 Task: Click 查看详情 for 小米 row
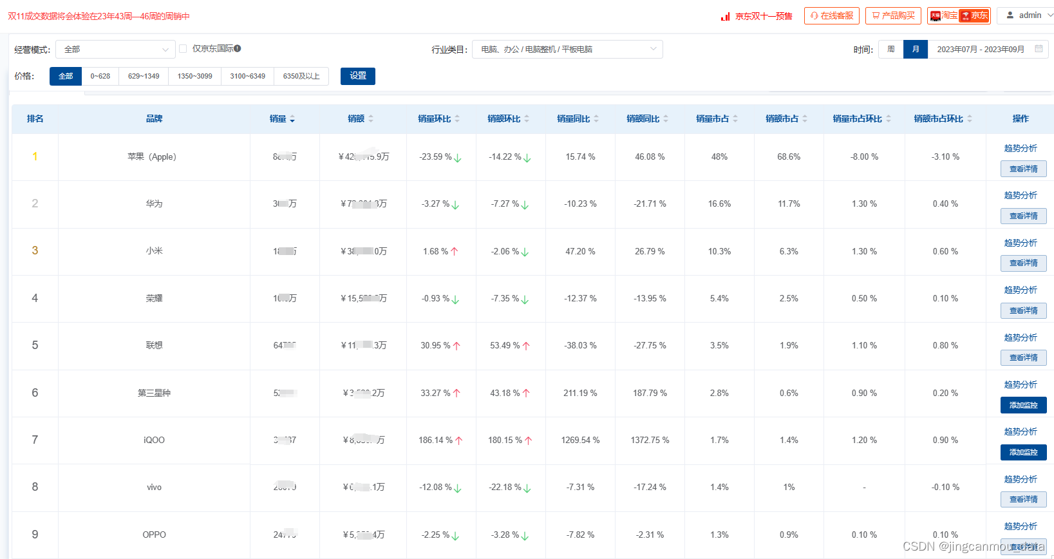(x=1024, y=263)
